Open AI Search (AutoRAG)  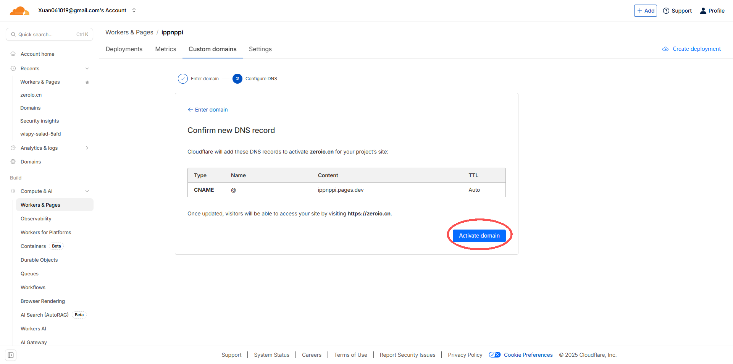click(x=53, y=315)
